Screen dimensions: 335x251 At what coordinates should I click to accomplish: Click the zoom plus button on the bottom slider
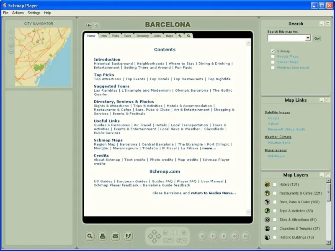184,233
